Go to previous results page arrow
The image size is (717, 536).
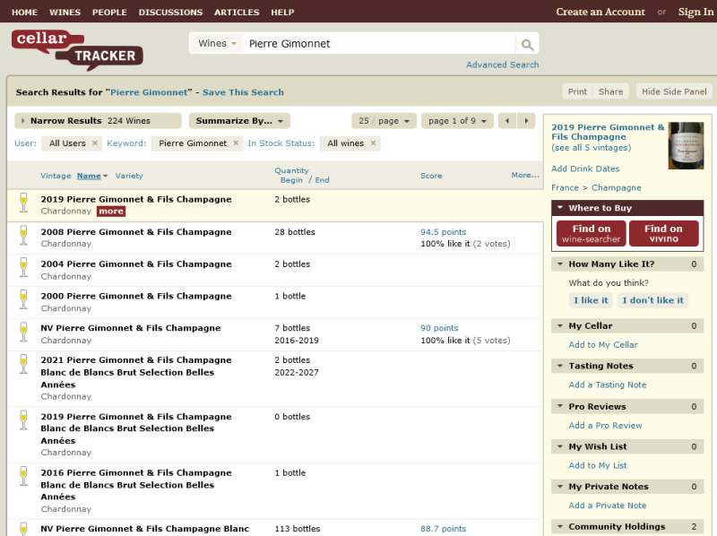(507, 121)
